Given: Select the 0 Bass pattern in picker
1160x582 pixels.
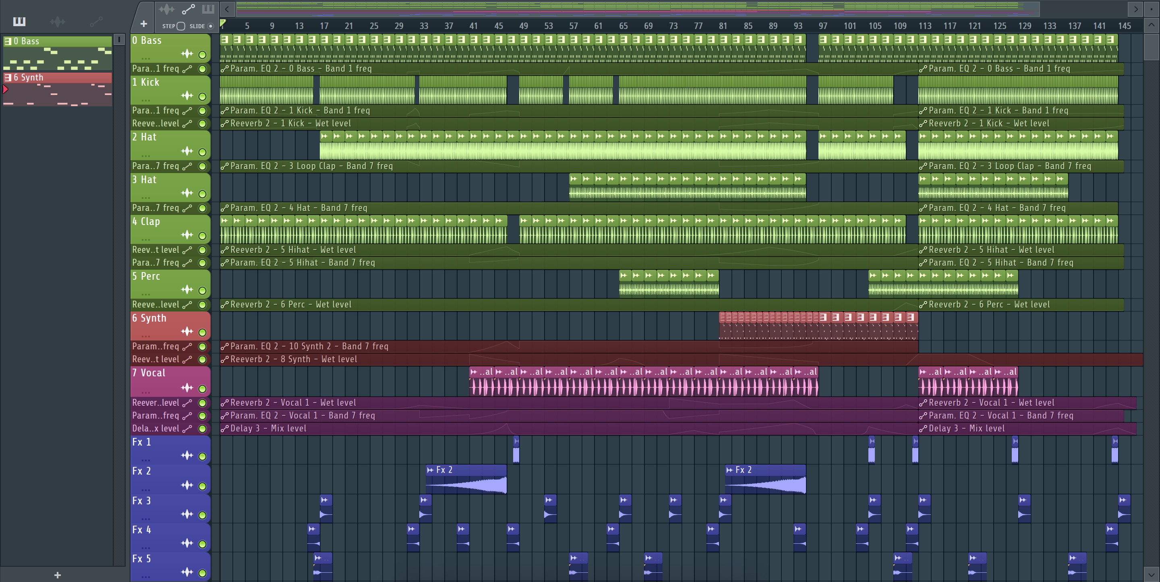Looking at the screenshot, I should pyautogui.click(x=58, y=41).
